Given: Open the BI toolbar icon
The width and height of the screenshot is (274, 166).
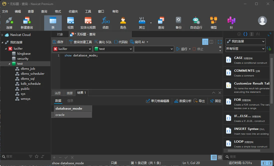Looking at the screenshot, I should [231, 23].
